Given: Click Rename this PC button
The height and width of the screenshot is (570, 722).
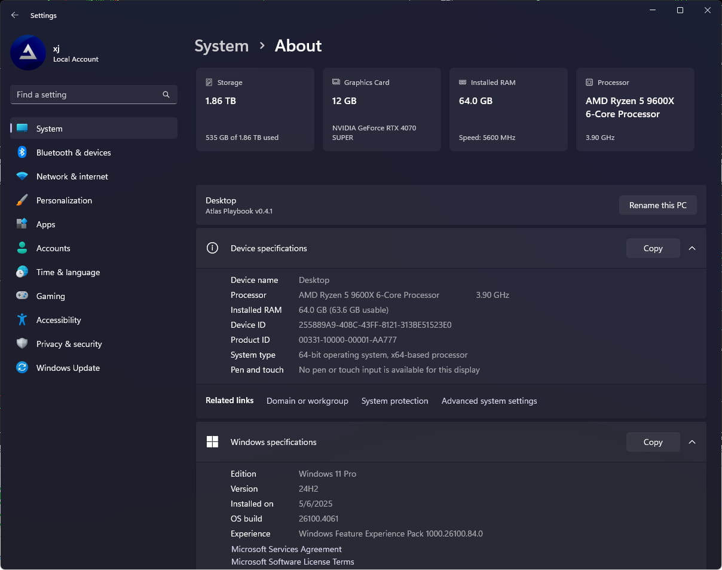Looking at the screenshot, I should [x=657, y=205].
